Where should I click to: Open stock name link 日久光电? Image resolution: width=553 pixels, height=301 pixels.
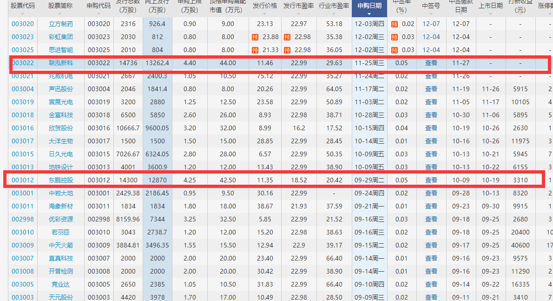point(61,154)
